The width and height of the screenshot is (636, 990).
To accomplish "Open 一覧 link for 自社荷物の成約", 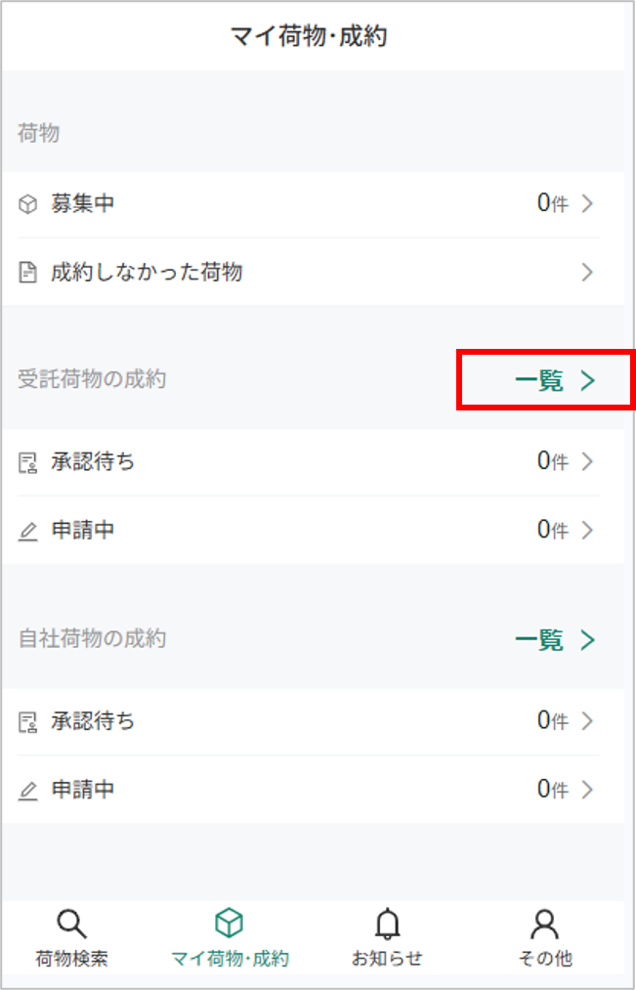I will tap(555, 640).
